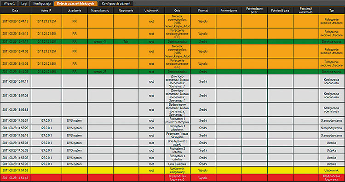Select the Rejestr zdarzeń bieżących tab

(76, 4)
